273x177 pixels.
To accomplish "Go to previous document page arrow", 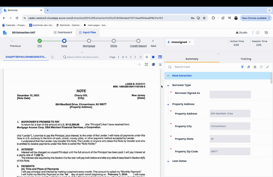I will pyautogui.click(x=131, y=57).
